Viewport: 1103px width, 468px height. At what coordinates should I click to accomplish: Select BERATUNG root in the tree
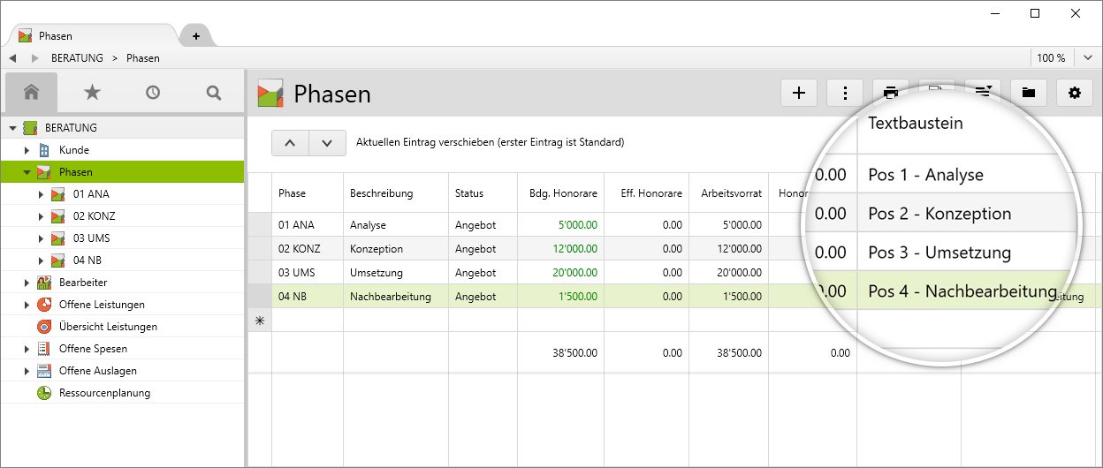click(71, 128)
